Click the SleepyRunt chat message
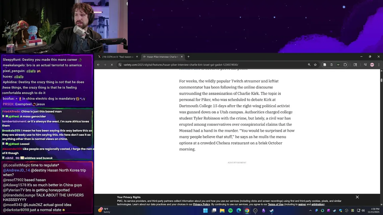This screenshot has height=215, width=383. (x=42, y=60)
